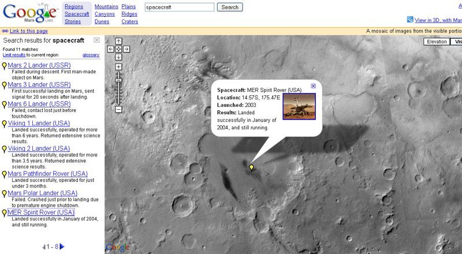This screenshot has width=462, height=254.
Task: Select Mars 6 Lander (USSR) result
Action: point(39,104)
